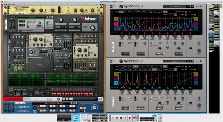Flip delay Send/Return switch in lower Synchronous
Image resolution: width=223 pixels, height=122 pixels.
(x=160, y=103)
